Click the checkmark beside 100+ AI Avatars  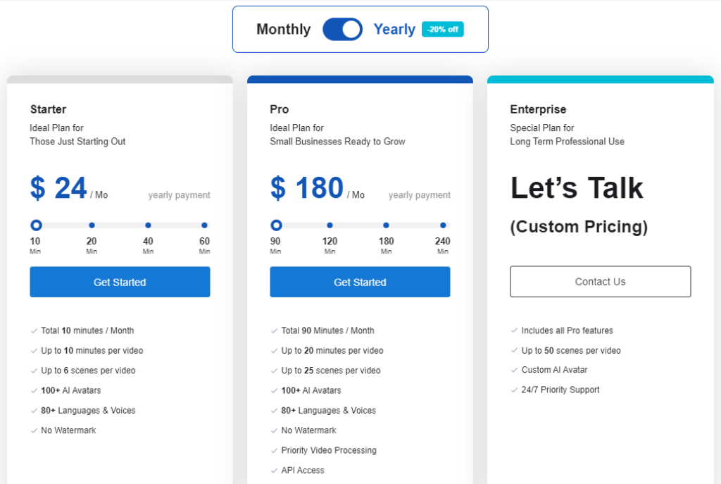(x=34, y=390)
